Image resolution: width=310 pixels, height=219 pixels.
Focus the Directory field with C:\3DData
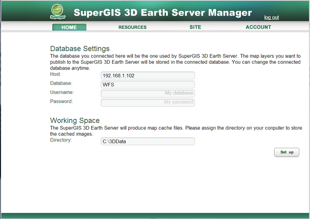point(148,141)
